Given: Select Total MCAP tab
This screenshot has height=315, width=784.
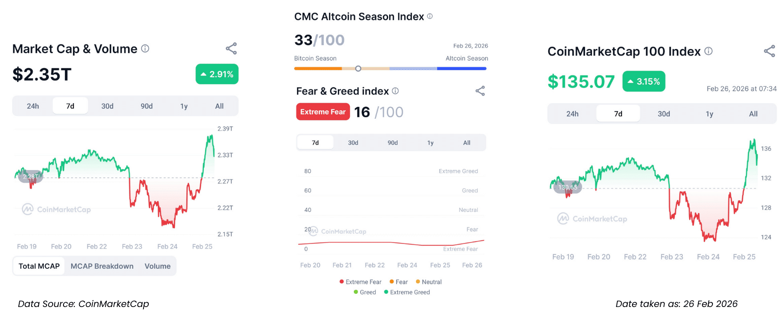Looking at the screenshot, I should click(x=39, y=266).
